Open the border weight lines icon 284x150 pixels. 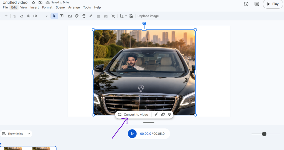[x=98, y=16]
